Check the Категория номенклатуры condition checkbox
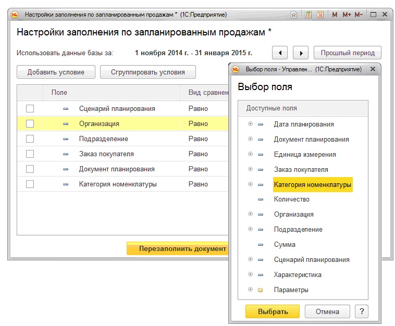 [30, 184]
